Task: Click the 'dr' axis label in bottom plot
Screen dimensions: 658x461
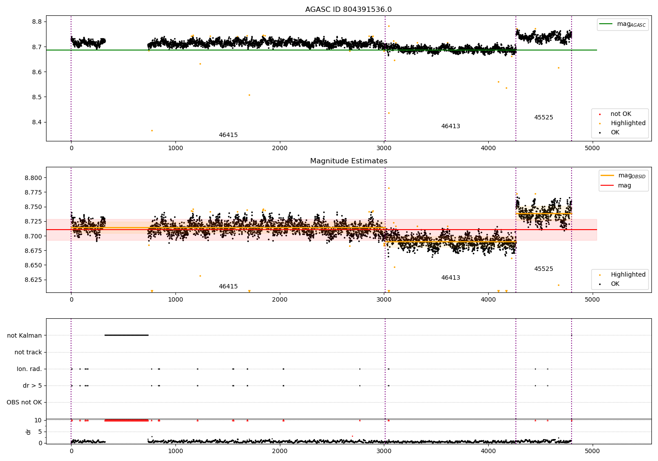Action: [x=29, y=432]
